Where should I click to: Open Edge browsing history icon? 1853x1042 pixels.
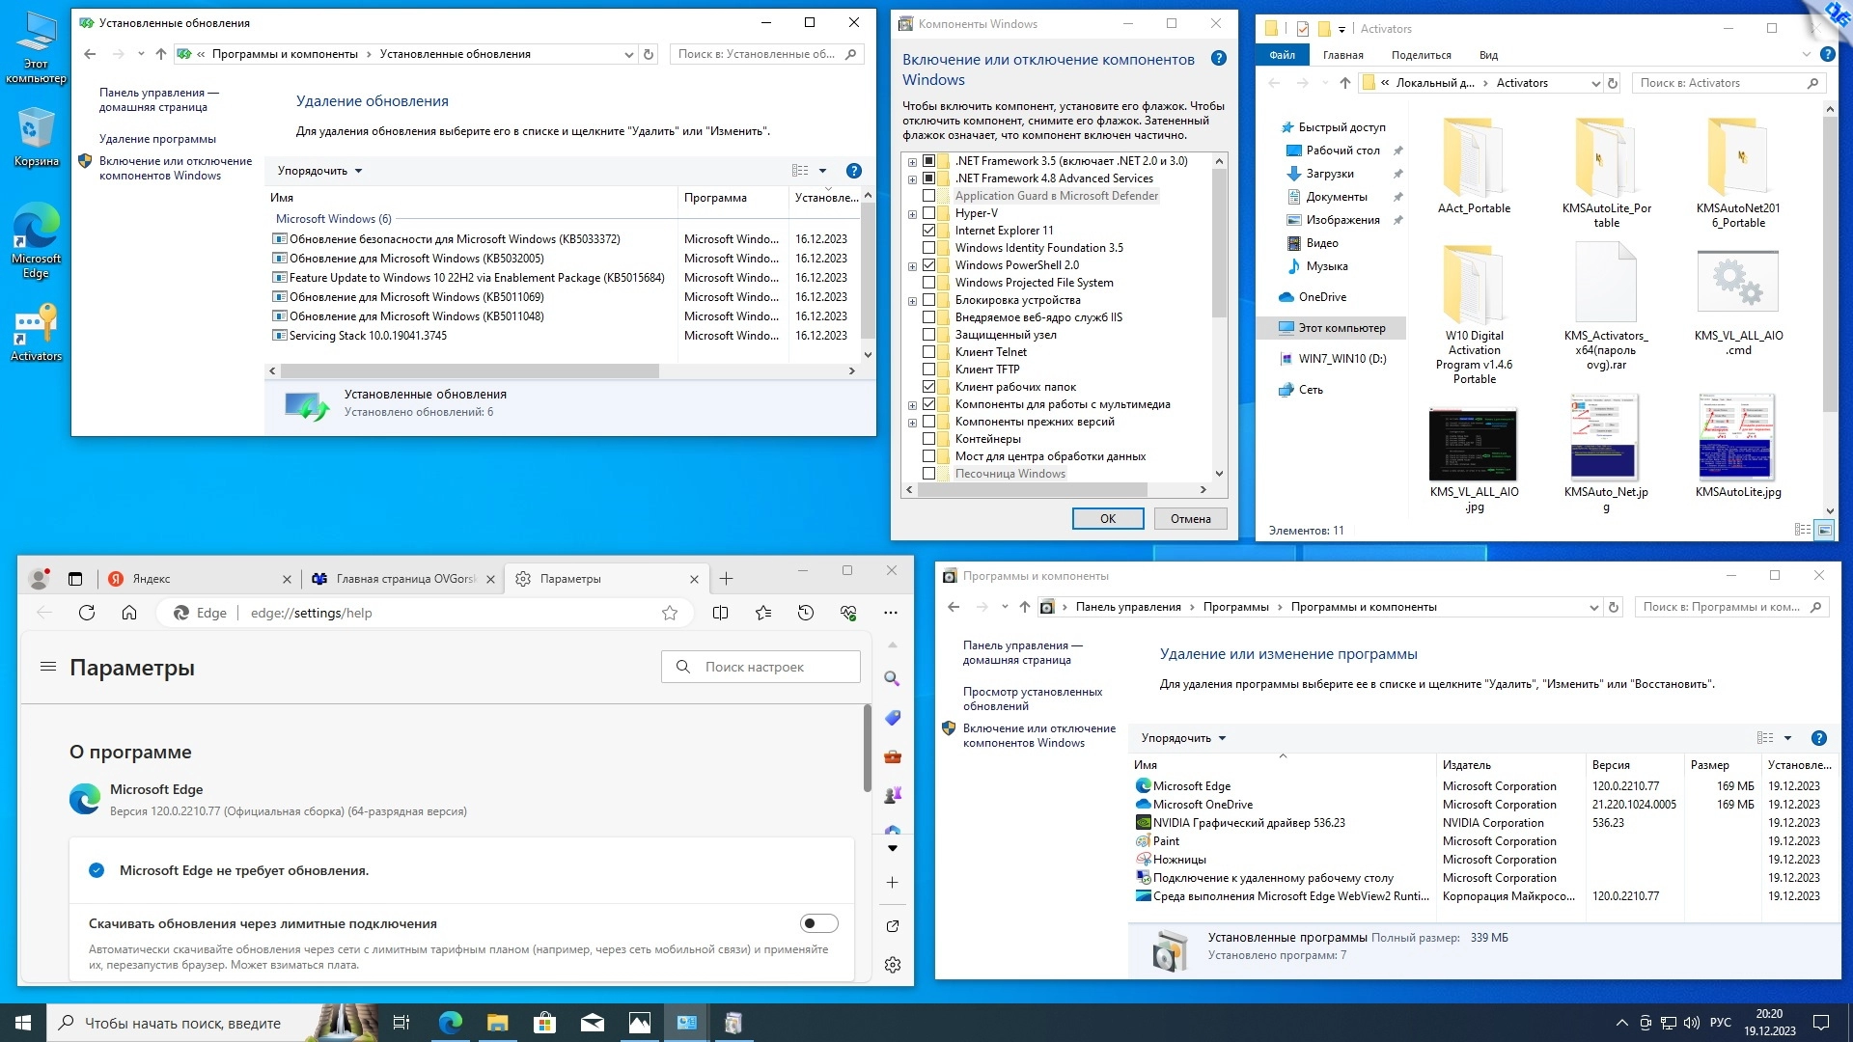[806, 613]
